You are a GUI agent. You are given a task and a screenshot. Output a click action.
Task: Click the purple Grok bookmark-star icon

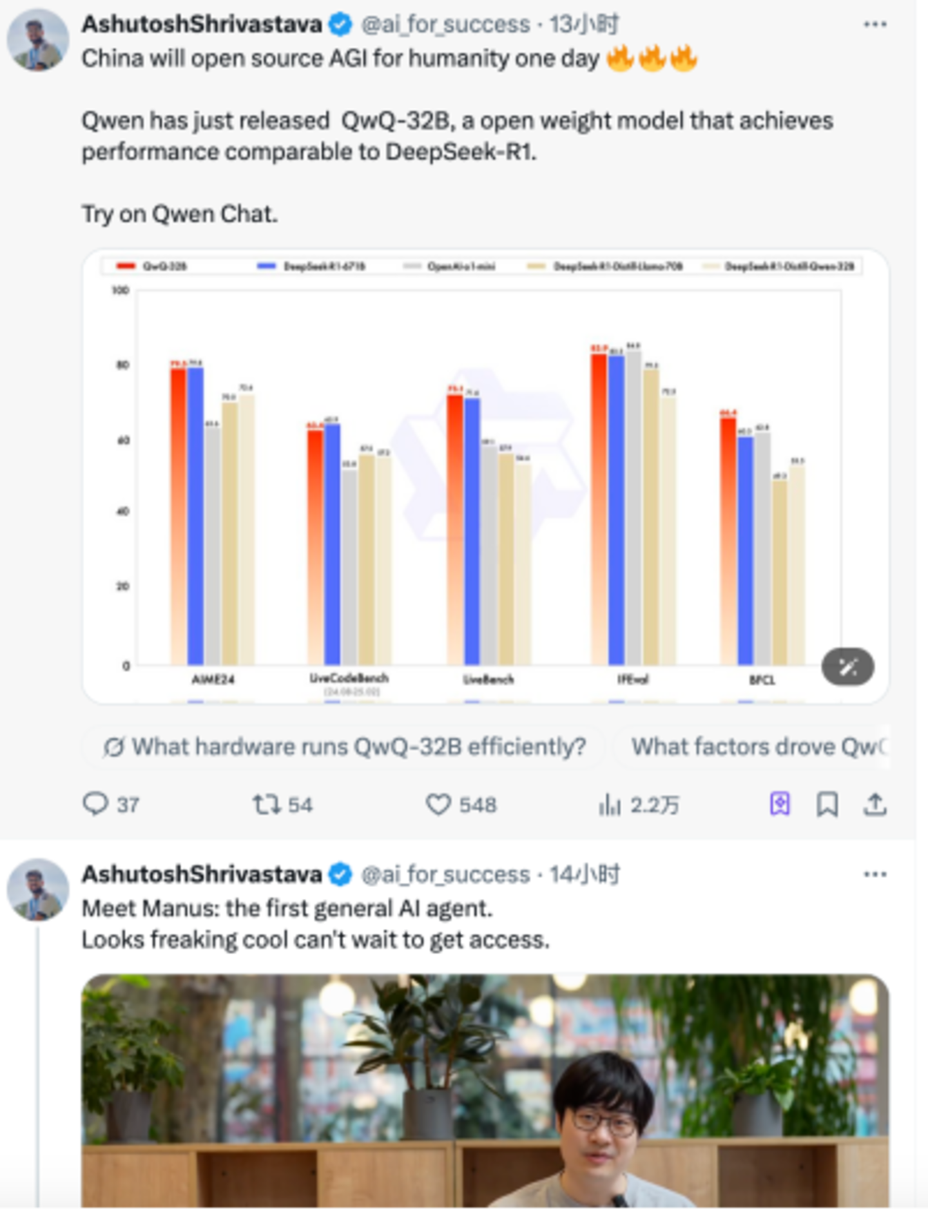tap(780, 804)
